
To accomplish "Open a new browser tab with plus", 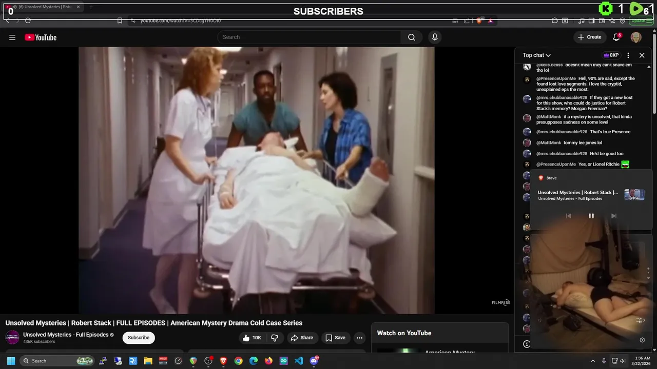I will (x=91, y=7).
